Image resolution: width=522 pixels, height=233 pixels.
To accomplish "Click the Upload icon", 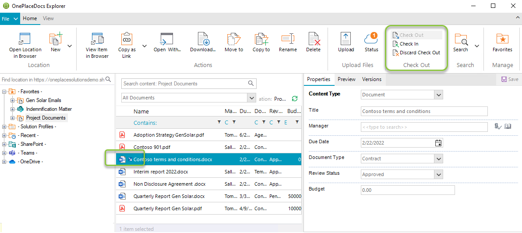I will point(346,39).
